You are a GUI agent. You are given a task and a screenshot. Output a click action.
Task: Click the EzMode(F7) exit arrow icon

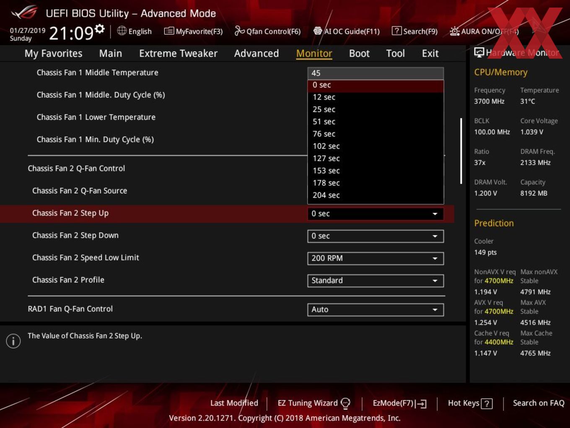coord(421,404)
